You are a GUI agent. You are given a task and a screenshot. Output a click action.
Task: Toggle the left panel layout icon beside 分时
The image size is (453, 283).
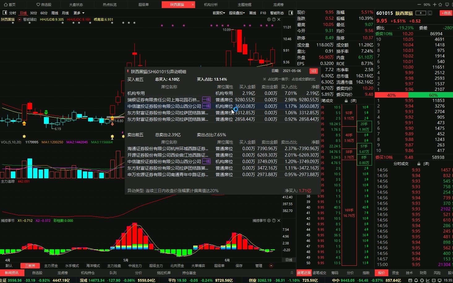pos(5,13)
